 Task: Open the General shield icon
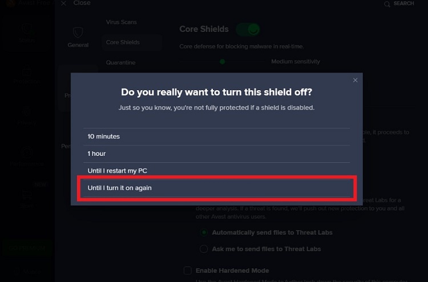point(78,33)
